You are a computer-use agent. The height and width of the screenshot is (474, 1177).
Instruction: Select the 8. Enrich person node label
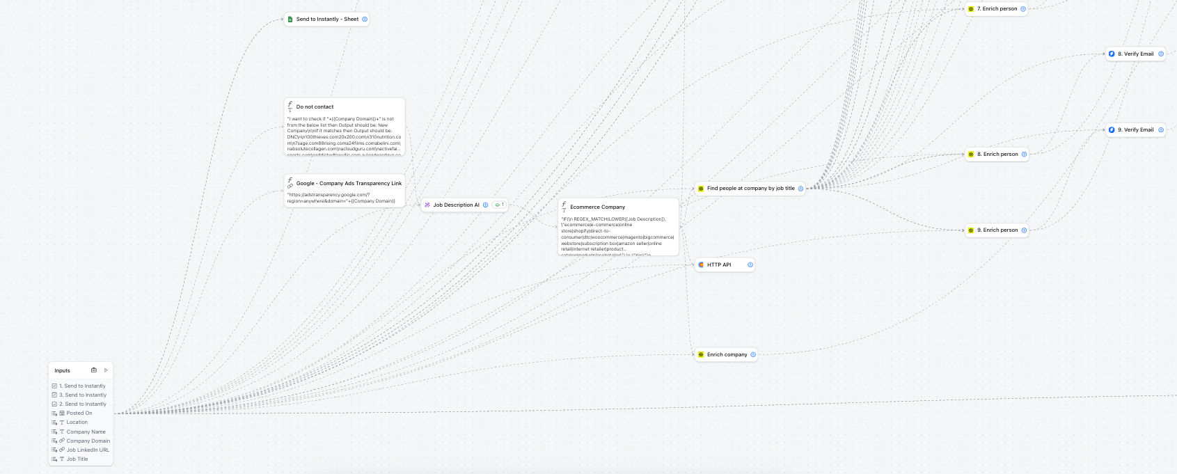(997, 155)
